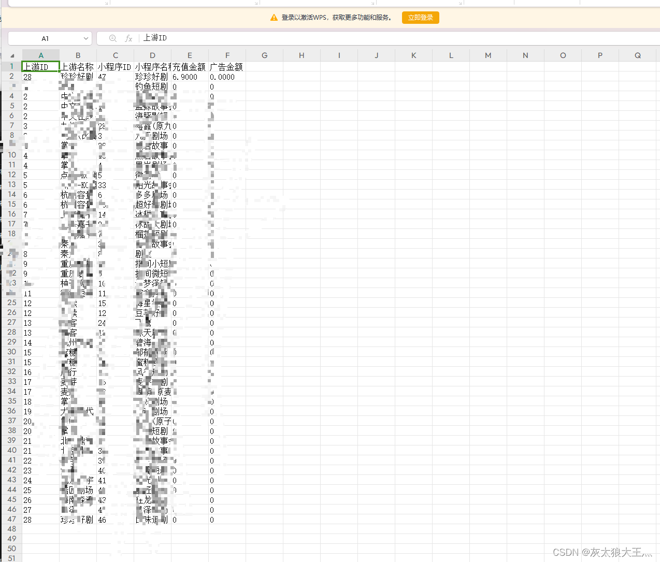Click the fx insert function icon
This screenshot has height=562, width=660.
128,38
